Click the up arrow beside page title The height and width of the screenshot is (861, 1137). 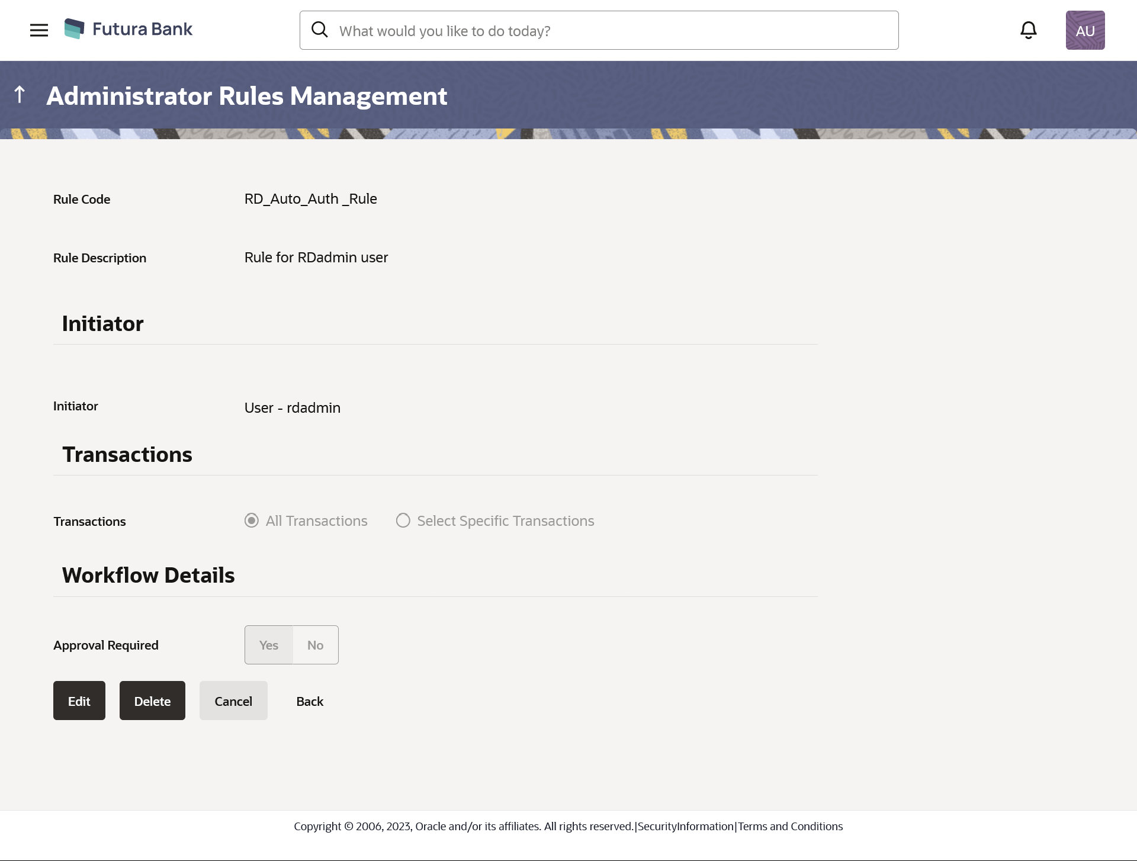point(20,95)
